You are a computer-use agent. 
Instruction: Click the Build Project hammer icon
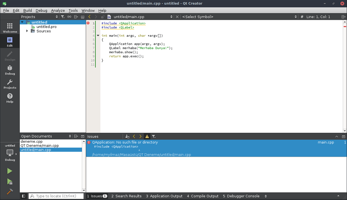pos(10,192)
